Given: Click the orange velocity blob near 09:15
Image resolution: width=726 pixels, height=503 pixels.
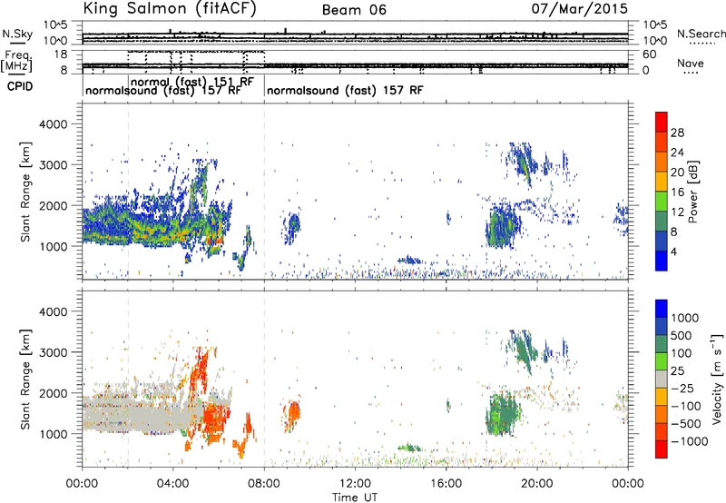Looking at the screenshot, I should coord(292,415).
